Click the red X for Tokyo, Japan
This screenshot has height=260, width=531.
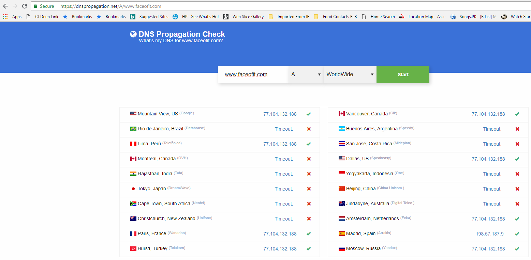[x=309, y=189]
